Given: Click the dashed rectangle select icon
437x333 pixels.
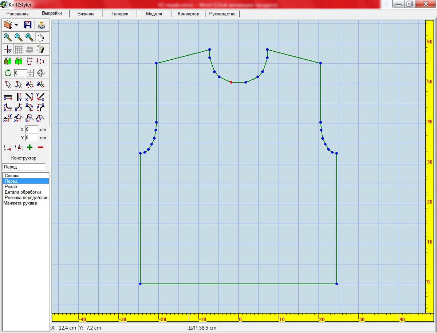Looking at the screenshot, I should (8, 147).
